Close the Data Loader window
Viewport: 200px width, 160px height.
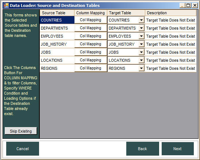pos(195,5)
